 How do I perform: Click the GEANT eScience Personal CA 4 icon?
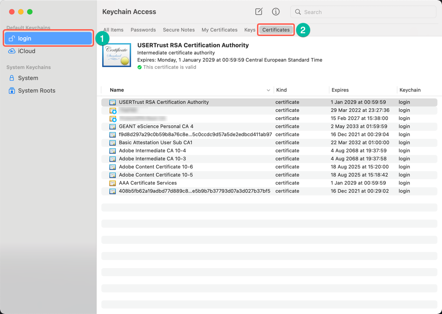[x=113, y=126]
